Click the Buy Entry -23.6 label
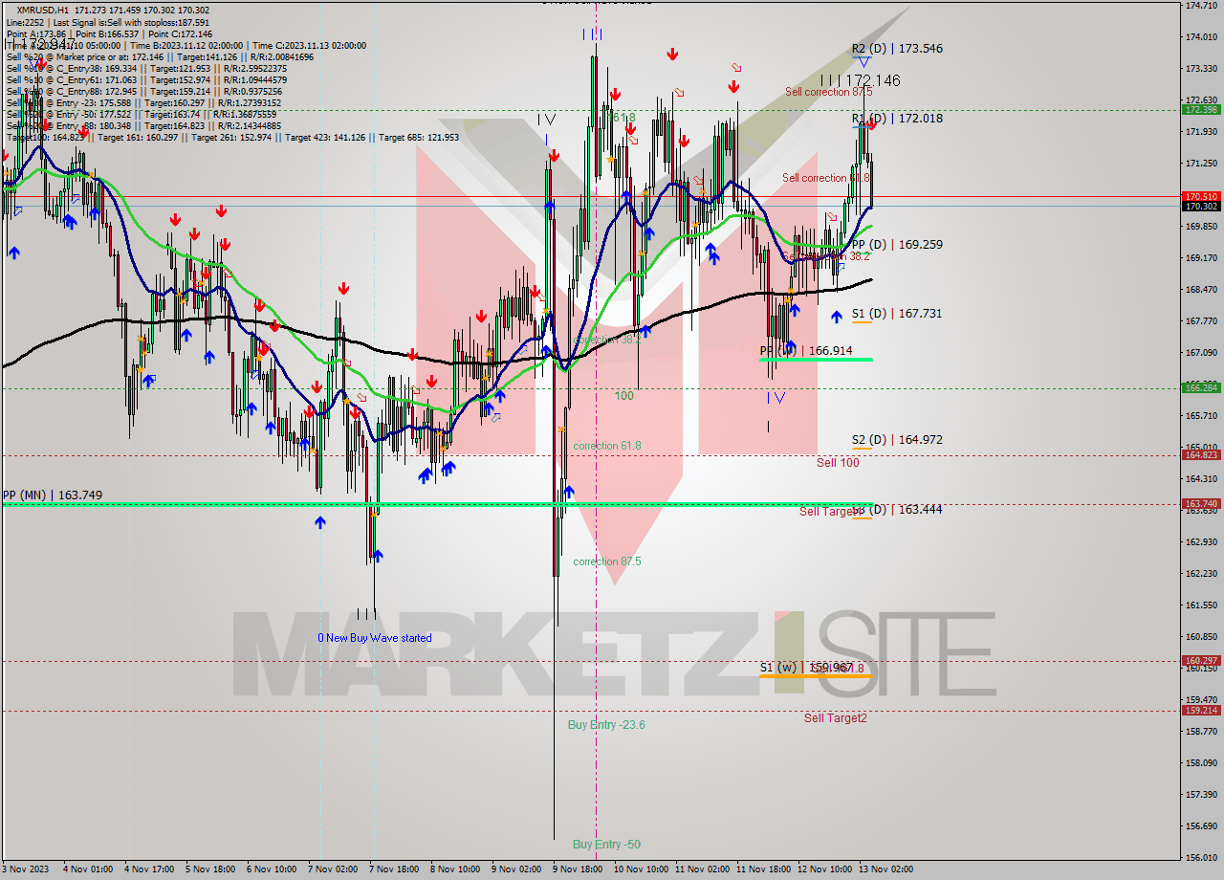This screenshot has height=880, width=1224. tap(606, 725)
